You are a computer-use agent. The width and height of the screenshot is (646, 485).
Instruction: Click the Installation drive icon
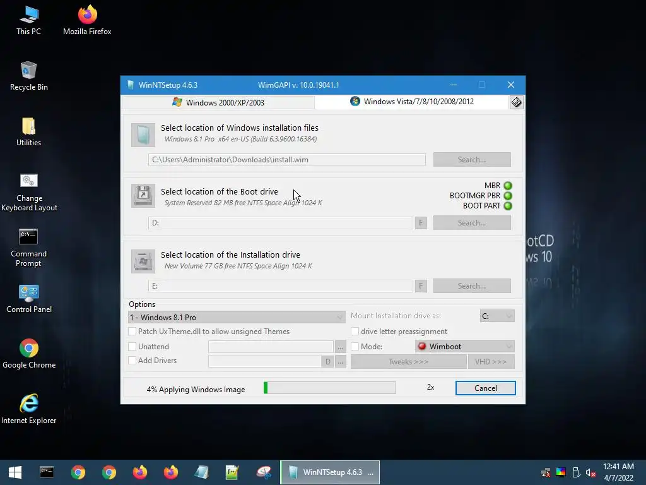tap(143, 261)
